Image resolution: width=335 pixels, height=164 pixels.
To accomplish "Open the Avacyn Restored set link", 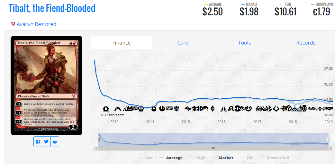I will coord(36,24).
